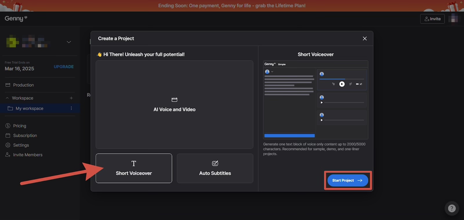Open the Invite button in top bar
The height and width of the screenshot is (220, 464).
432,19
